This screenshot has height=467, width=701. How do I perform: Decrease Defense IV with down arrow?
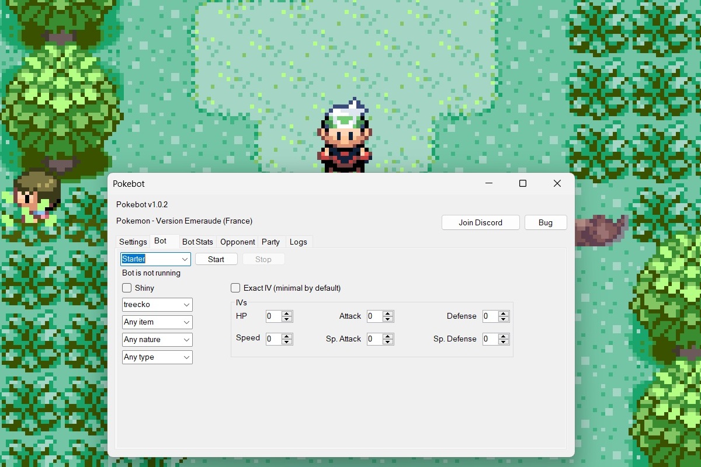[504, 319]
